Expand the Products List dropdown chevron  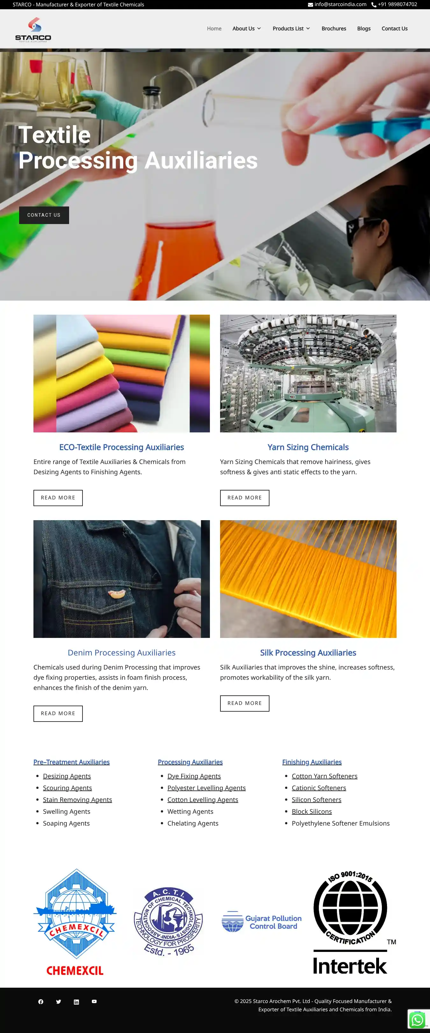coord(308,28)
